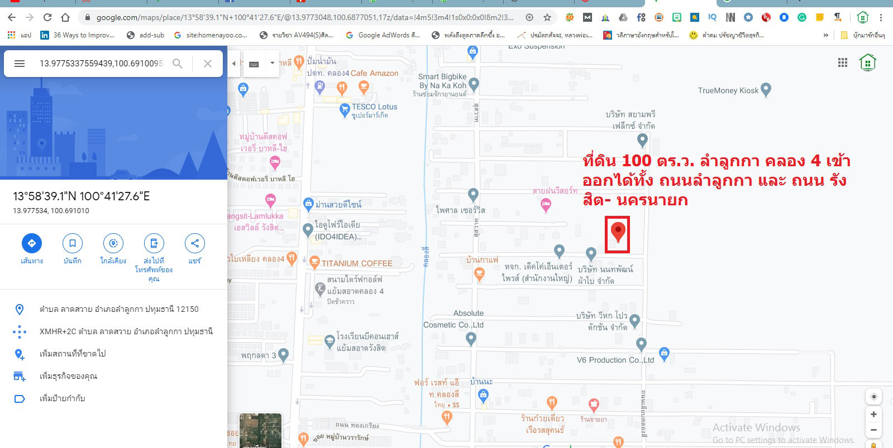Switch to satellite view thumbnail

pos(260,431)
